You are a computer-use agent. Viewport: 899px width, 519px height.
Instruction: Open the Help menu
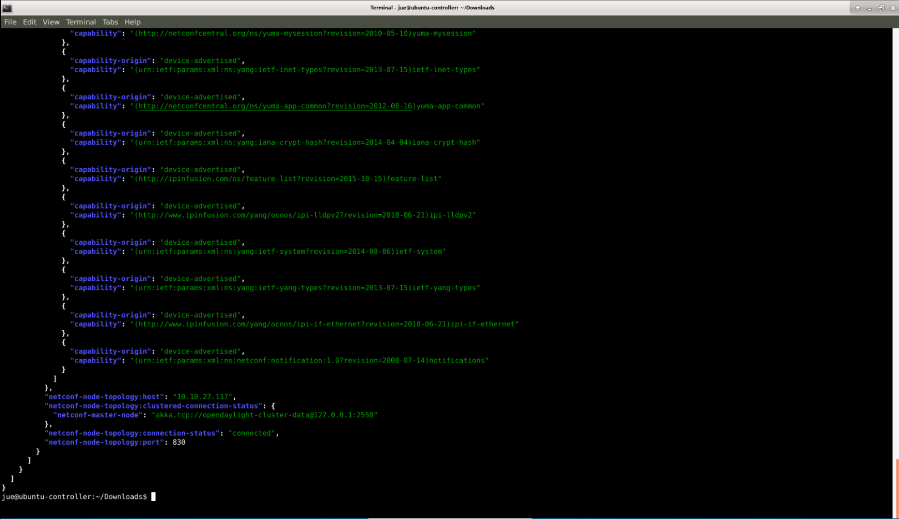point(132,22)
